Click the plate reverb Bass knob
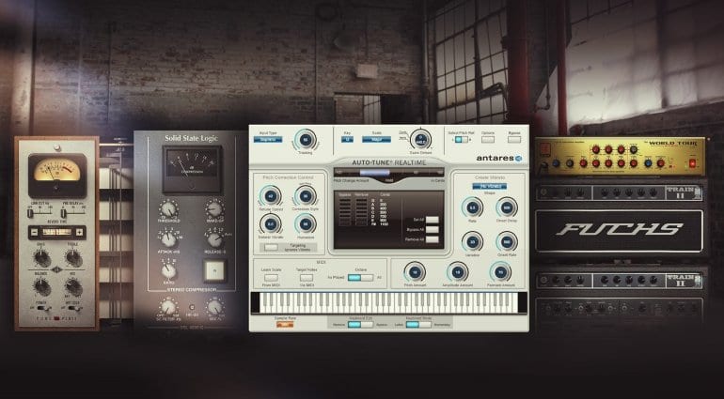 tap(42, 259)
